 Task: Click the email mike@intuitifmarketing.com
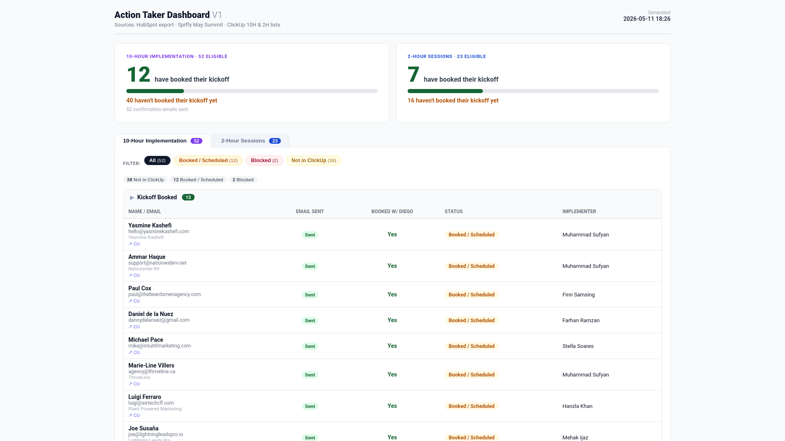pyautogui.click(x=159, y=346)
